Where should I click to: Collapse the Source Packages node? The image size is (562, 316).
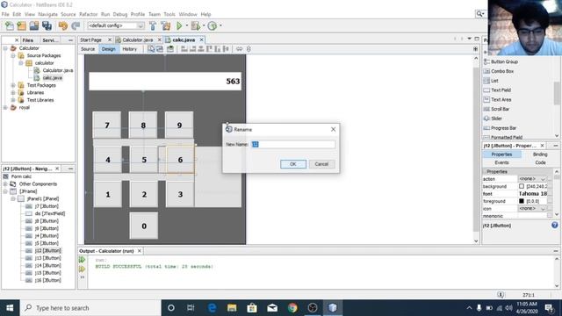tap(13, 55)
